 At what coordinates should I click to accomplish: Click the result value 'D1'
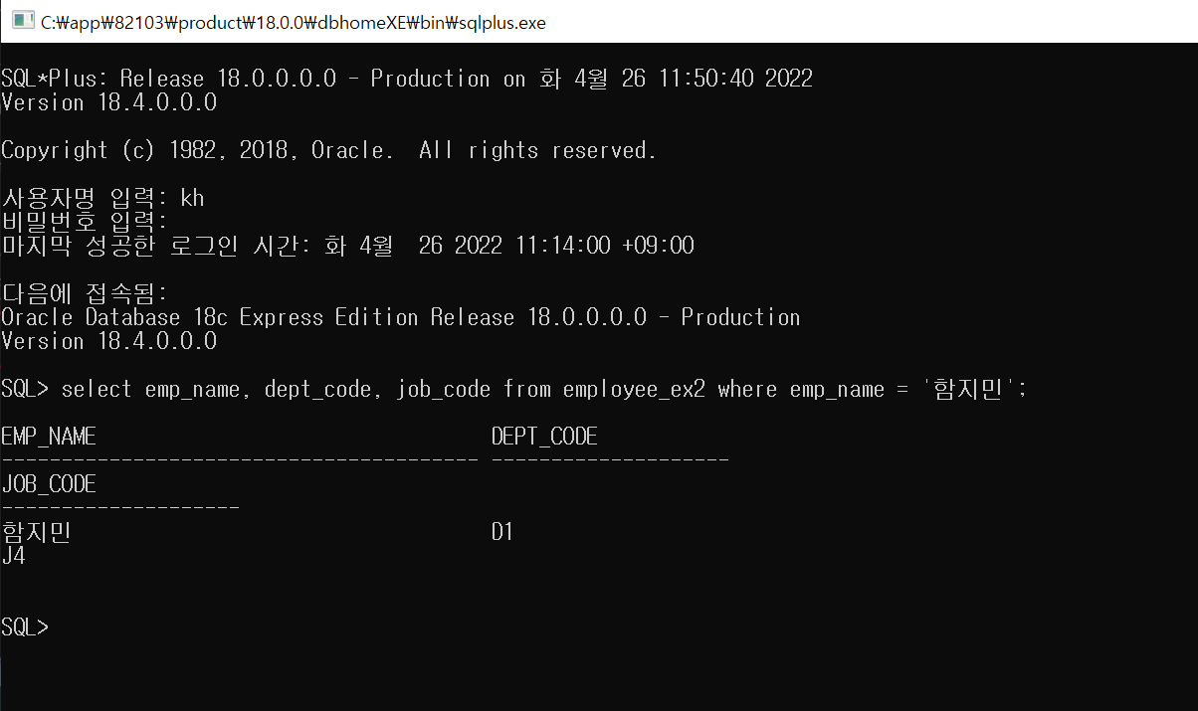(x=501, y=532)
